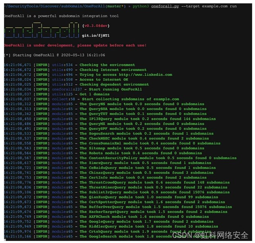Click the oneforall.py underlined filename in command
This screenshot has width=255, height=243.
[165, 6]
